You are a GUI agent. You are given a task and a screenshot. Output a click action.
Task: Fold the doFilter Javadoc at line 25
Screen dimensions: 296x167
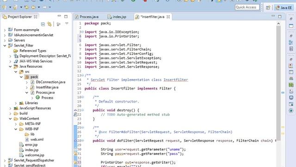pyautogui.click(x=83, y=128)
